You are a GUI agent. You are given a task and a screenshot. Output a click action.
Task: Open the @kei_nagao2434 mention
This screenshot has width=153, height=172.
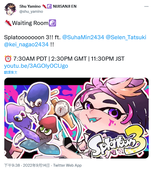[x=26, y=44]
